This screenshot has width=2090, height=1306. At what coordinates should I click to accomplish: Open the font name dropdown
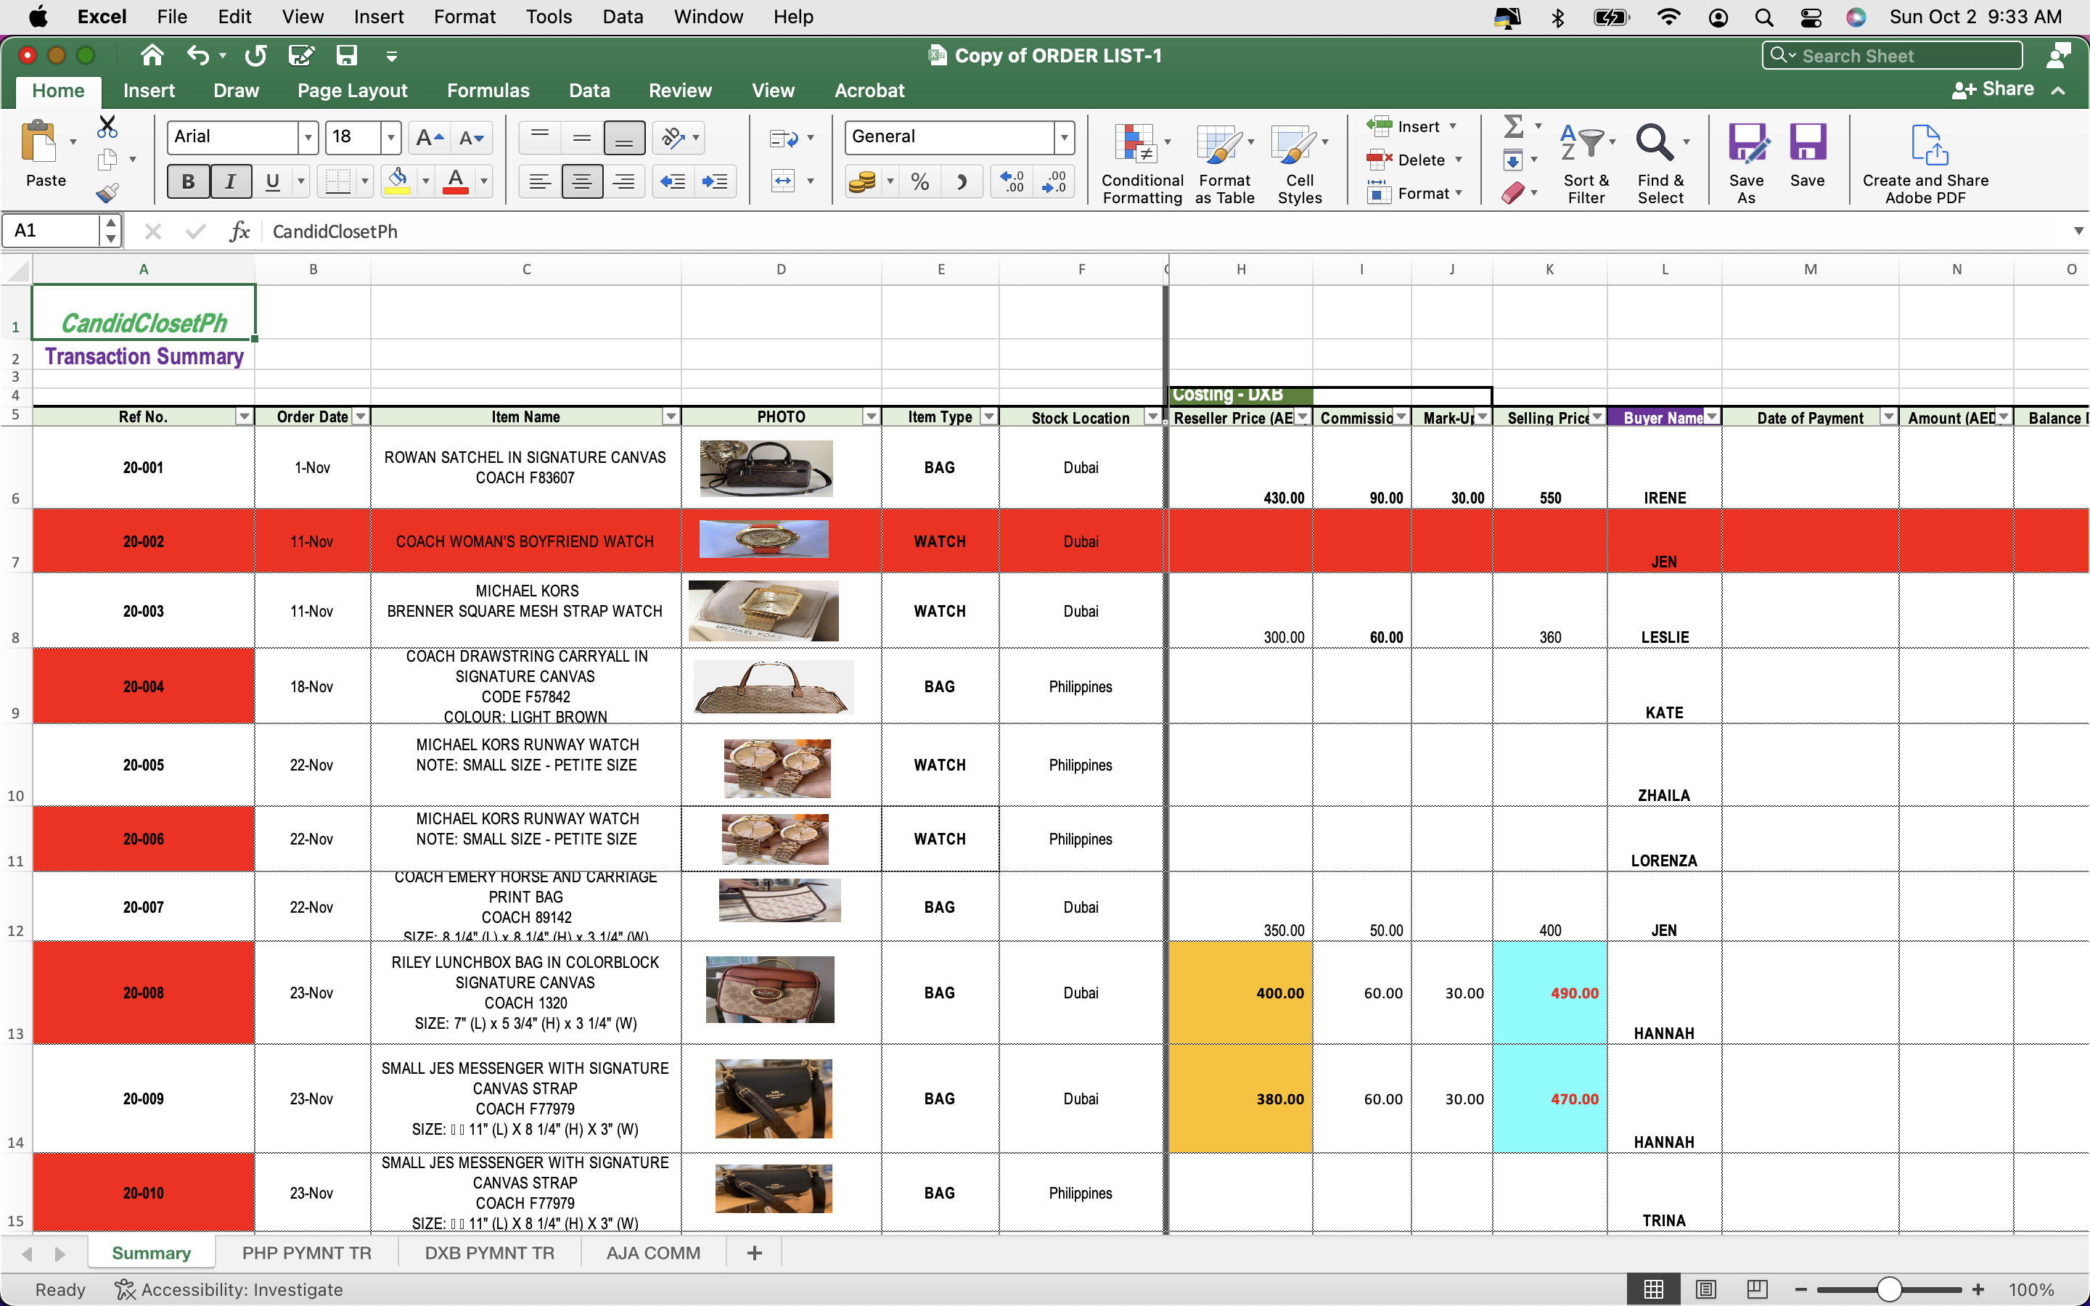pos(308,137)
